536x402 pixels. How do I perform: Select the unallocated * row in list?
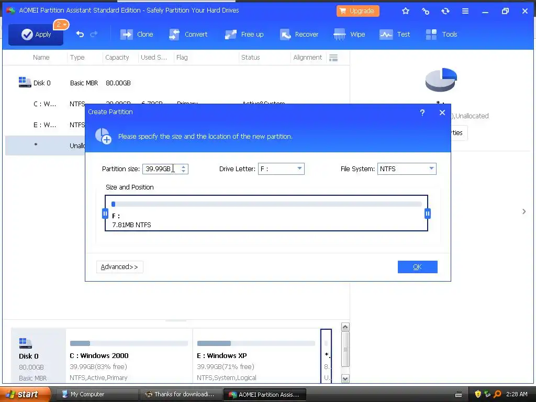coord(44,146)
